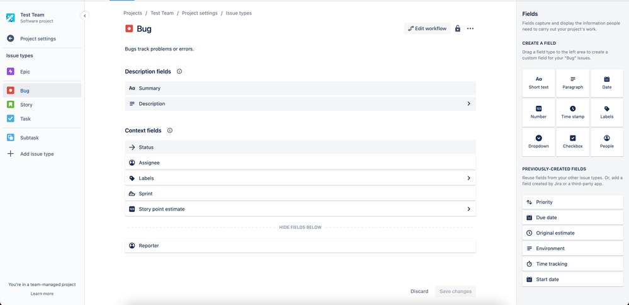
Task: Go to Project settings breadcrumb
Action: [200, 13]
